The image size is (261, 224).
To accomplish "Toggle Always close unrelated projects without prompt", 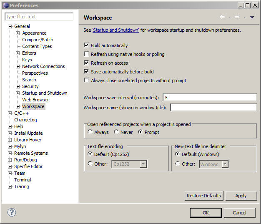I will (87, 81).
